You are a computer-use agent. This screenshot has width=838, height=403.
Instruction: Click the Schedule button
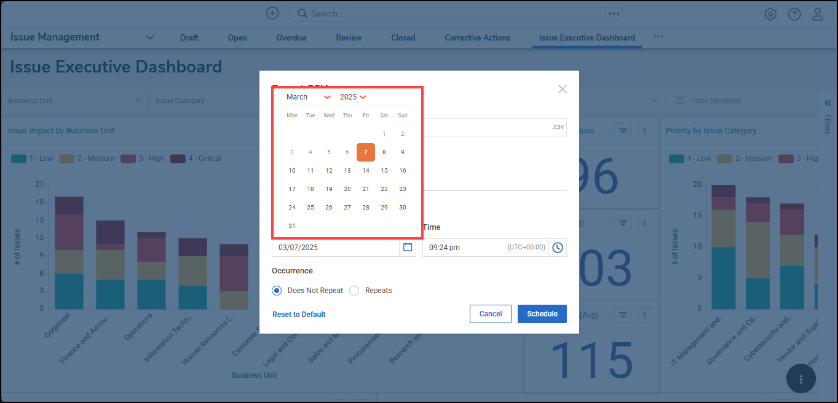tap(542, 313)
